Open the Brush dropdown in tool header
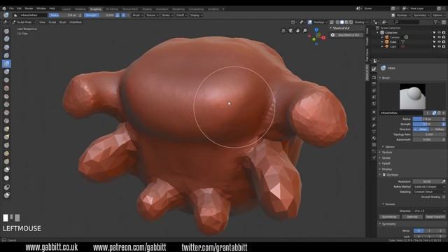The width and height of the screenshot is (448, 252). [x=137, y=15]
